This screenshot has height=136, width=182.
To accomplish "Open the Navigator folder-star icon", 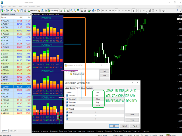I will [x=18, y=11].
